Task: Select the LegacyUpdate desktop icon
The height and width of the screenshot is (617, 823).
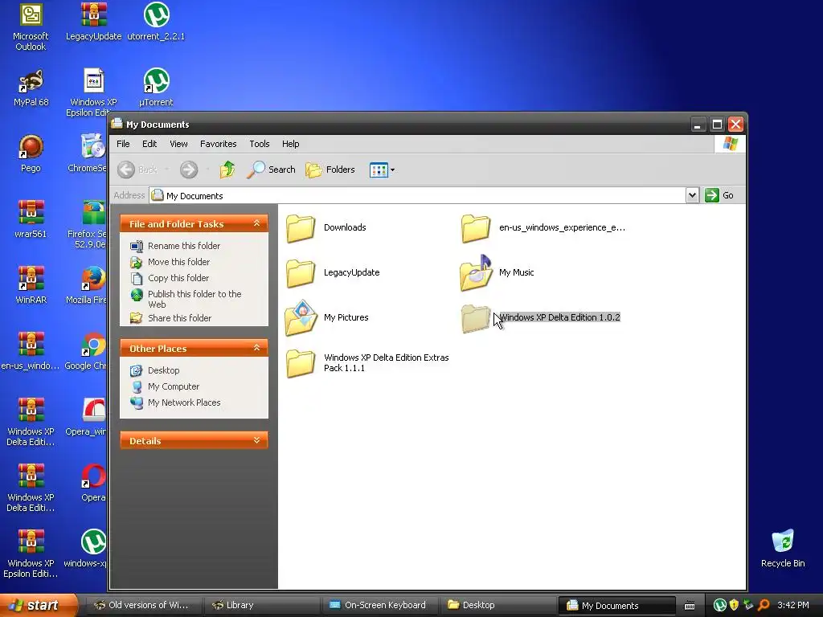Action: [93, 14]
